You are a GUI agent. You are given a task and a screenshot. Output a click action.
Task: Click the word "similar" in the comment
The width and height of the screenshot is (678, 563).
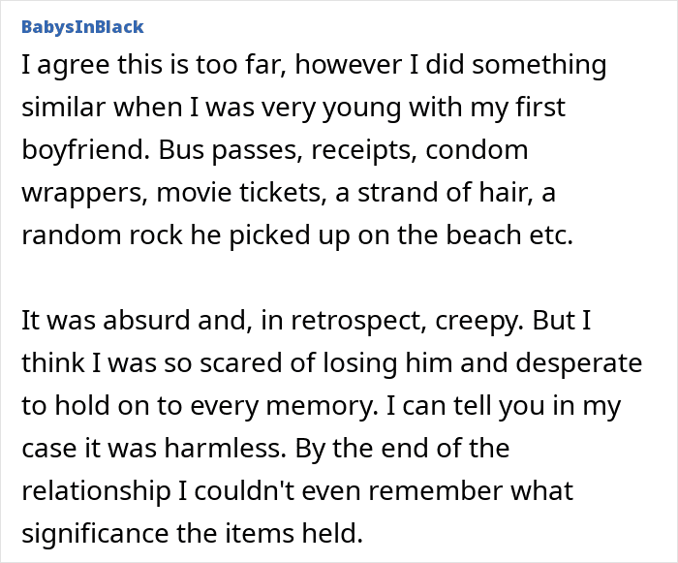63,107
